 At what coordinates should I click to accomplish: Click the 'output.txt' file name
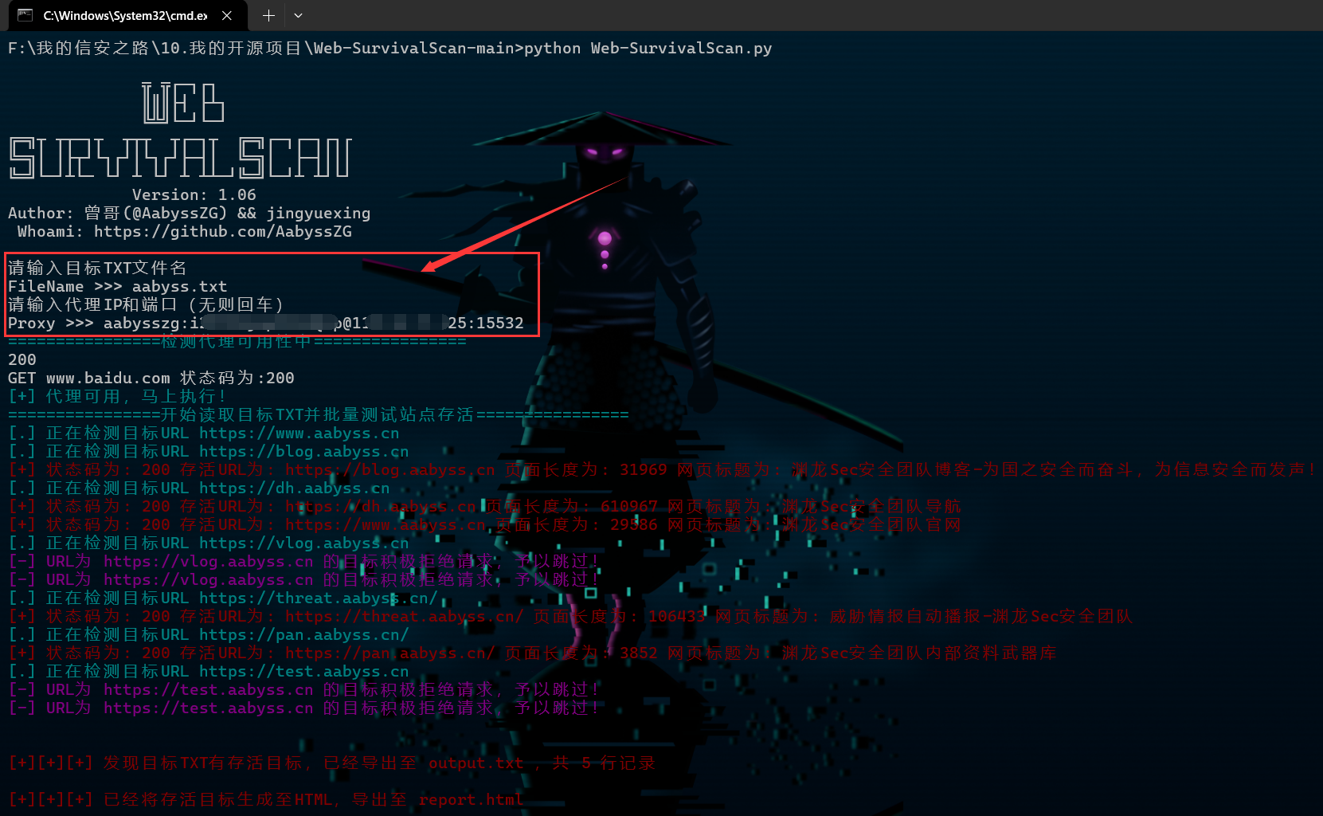tap(476, 763)
